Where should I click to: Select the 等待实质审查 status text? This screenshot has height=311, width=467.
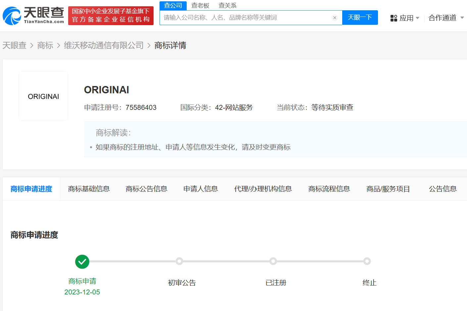tap(332, 108)
